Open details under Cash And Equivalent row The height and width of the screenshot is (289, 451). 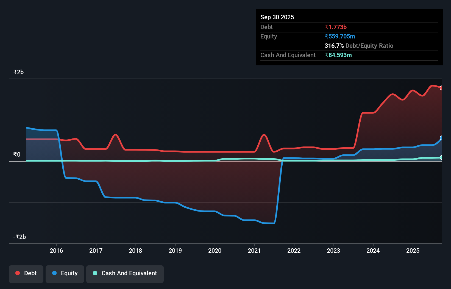coord(288,55)
